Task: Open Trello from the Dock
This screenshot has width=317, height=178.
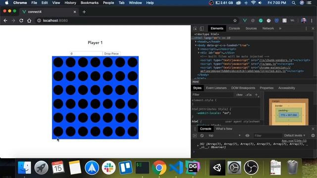Action: click(x=125, y=167)
